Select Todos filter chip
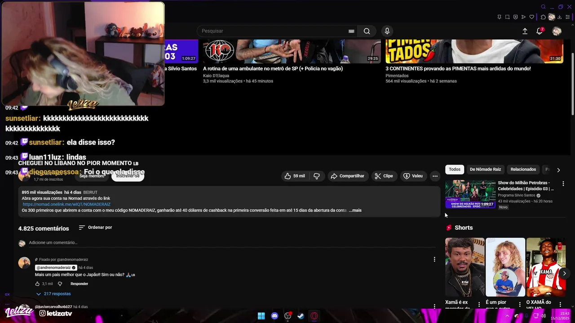Viewport: 575px width, 323px height. [455, 170]
